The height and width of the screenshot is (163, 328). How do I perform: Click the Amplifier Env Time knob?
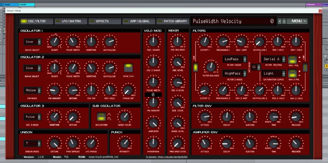pyautogui.click(x=274, y=143)
